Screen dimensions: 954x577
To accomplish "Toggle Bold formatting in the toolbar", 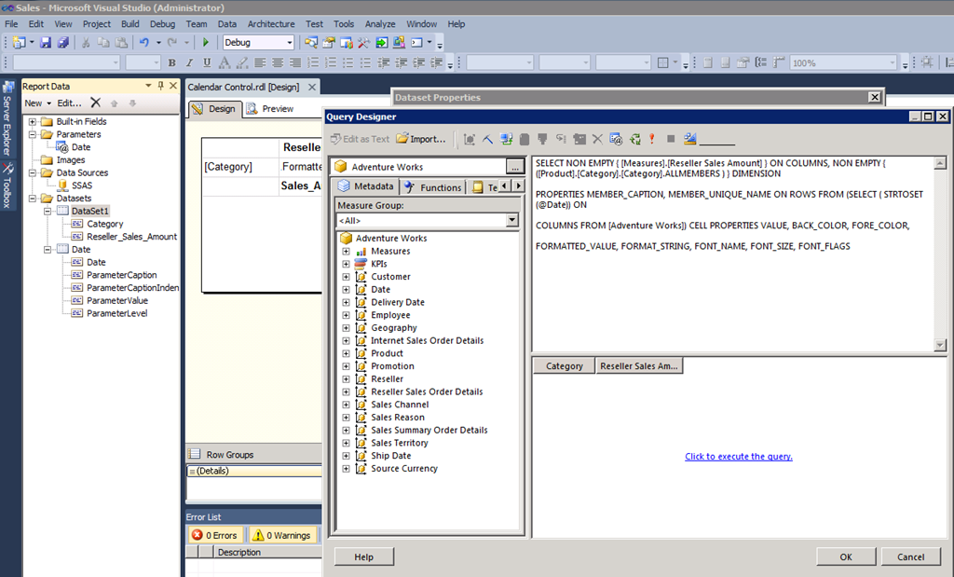I will click(171, 63).
